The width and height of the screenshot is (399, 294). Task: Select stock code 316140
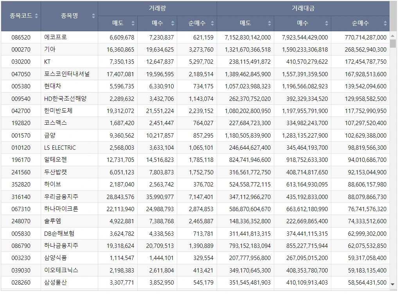click(x=21, y=197)
